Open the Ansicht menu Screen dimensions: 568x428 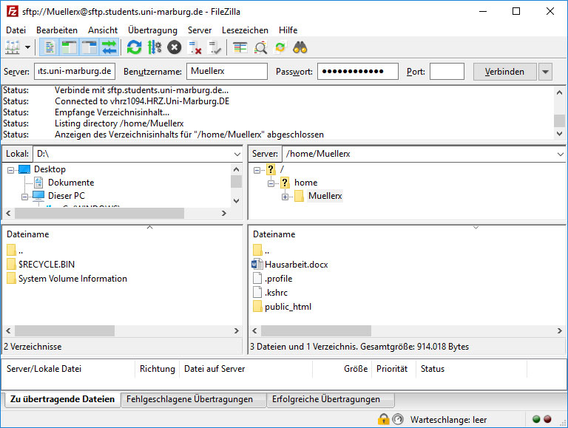103,30
